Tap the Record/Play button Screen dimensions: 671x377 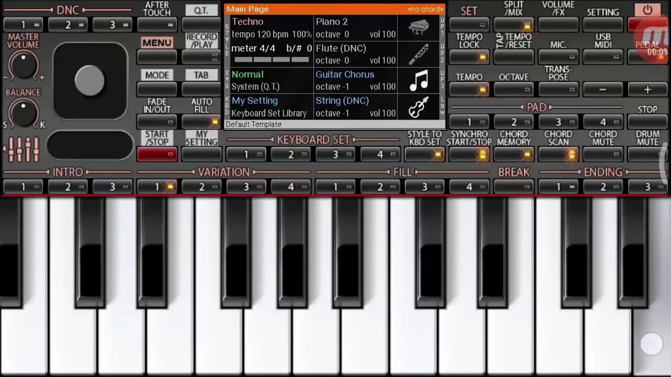tap(201, 57)
